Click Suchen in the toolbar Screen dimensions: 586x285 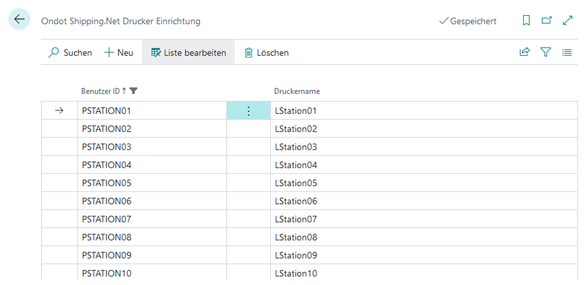pos(70,53)
